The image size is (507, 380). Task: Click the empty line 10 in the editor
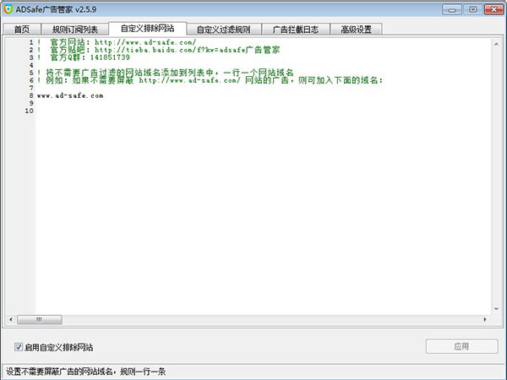pyautogui.click(x=169, y=111)
